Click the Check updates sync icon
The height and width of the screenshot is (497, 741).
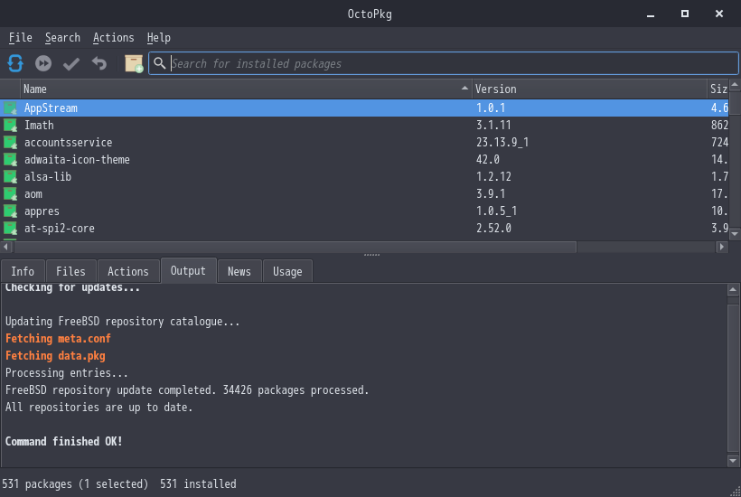pyautogui.click(x=15, y=63)
